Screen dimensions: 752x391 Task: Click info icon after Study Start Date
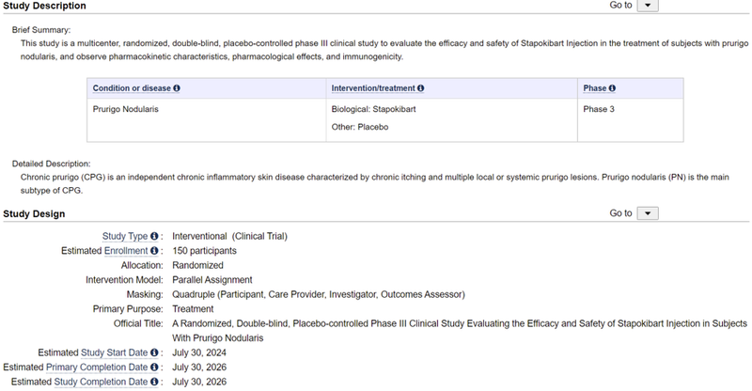click(156, 352)
